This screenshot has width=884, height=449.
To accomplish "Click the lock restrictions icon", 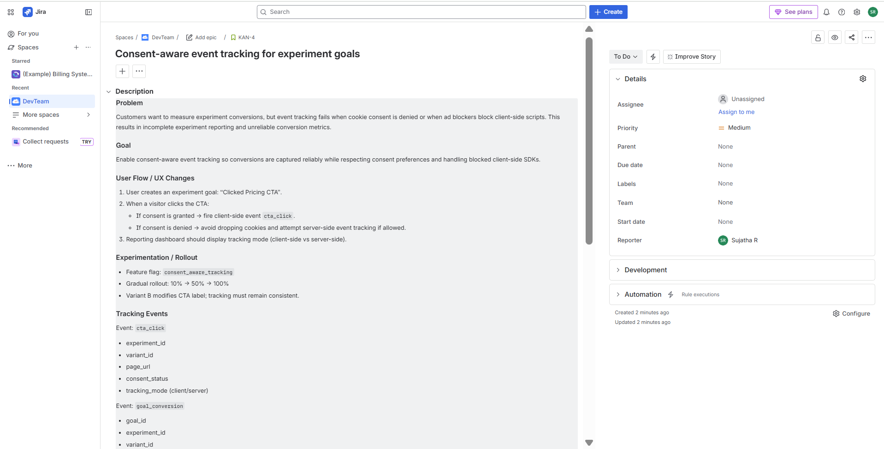I will [x=818, y=37].
